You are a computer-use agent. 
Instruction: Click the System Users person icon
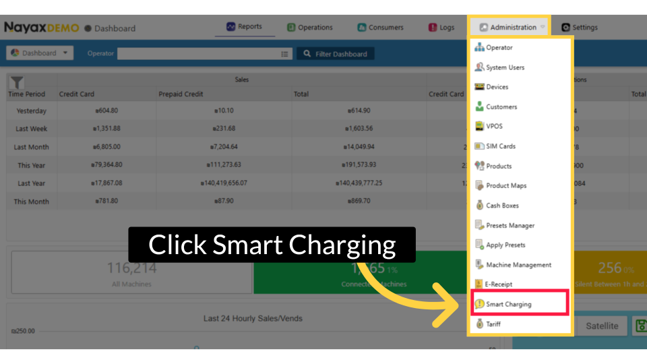click(x=479, y=67)
